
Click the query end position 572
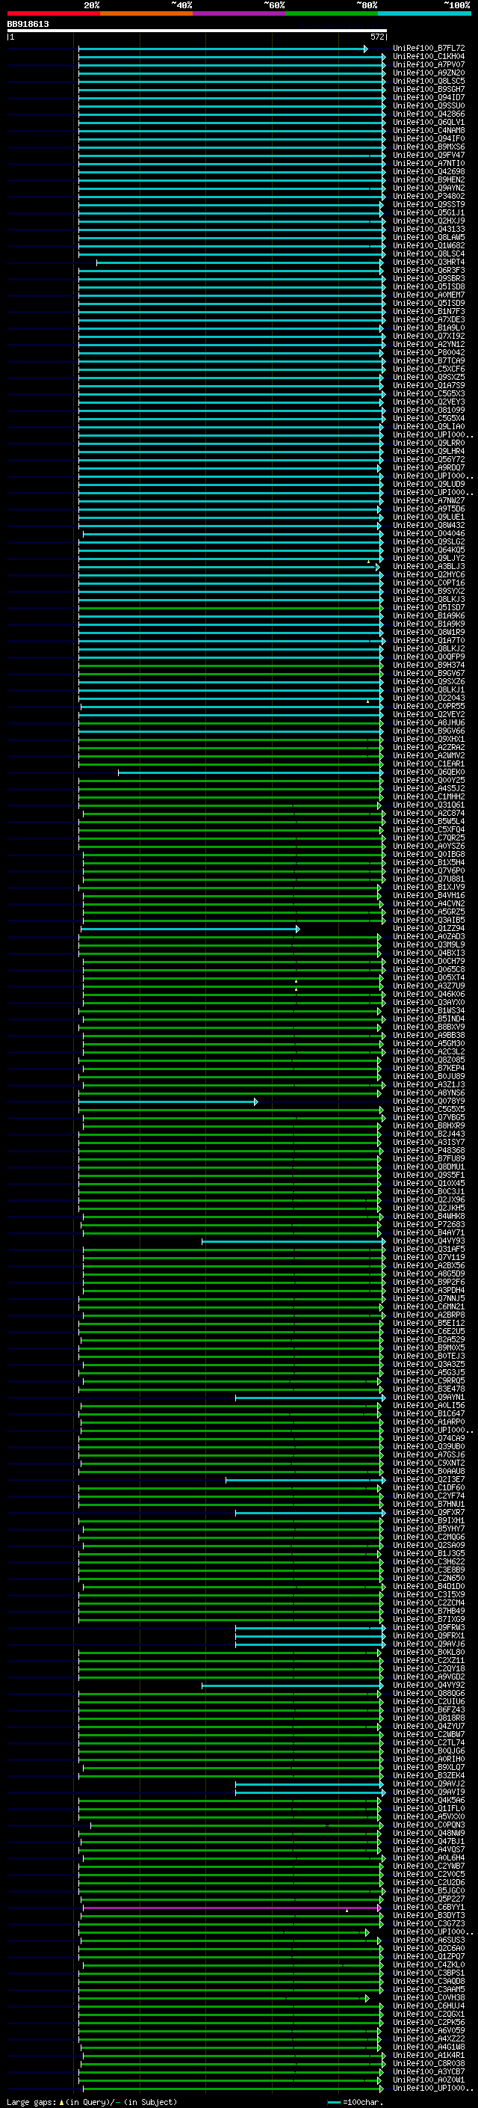(x=377, y=37)
